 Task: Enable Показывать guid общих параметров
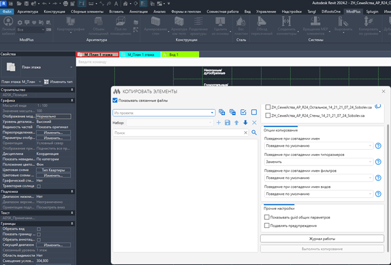267,217
